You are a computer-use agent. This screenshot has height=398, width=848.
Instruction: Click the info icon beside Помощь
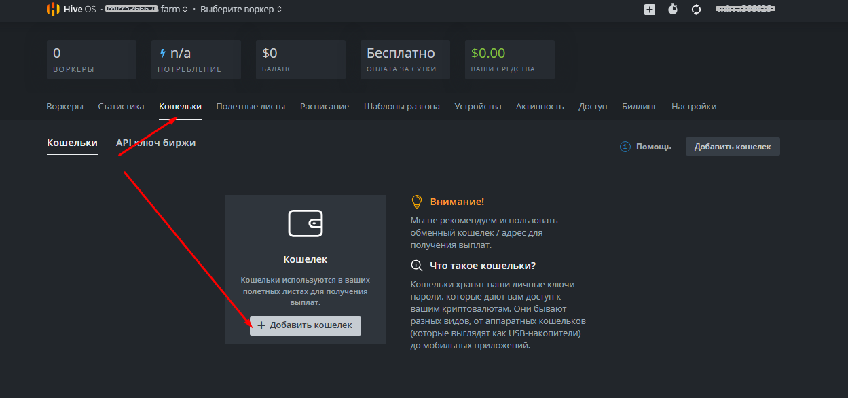625,147
